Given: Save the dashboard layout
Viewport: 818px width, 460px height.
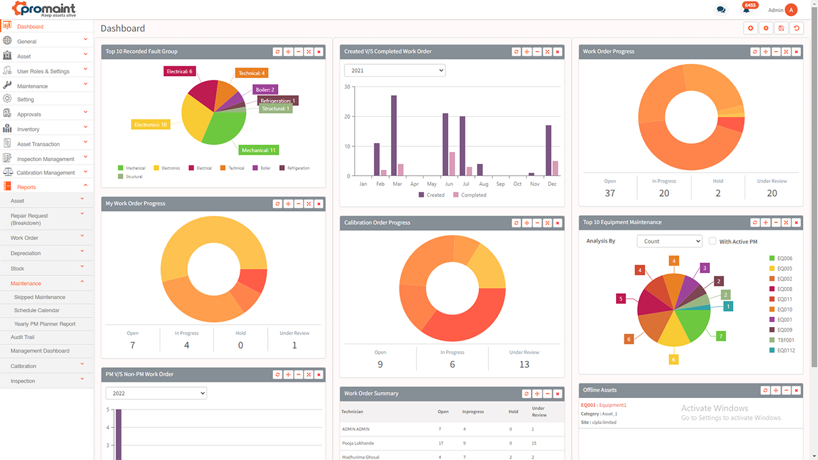Looking at the screenshot, I should point(781,28).
